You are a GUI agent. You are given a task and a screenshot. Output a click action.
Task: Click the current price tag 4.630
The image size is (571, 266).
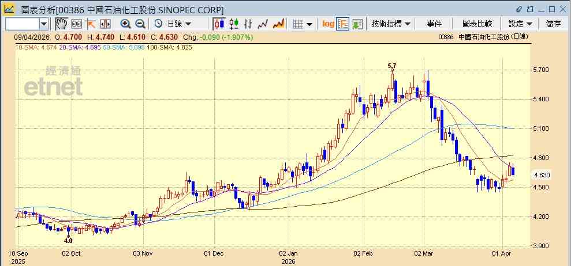pos(542,175)
